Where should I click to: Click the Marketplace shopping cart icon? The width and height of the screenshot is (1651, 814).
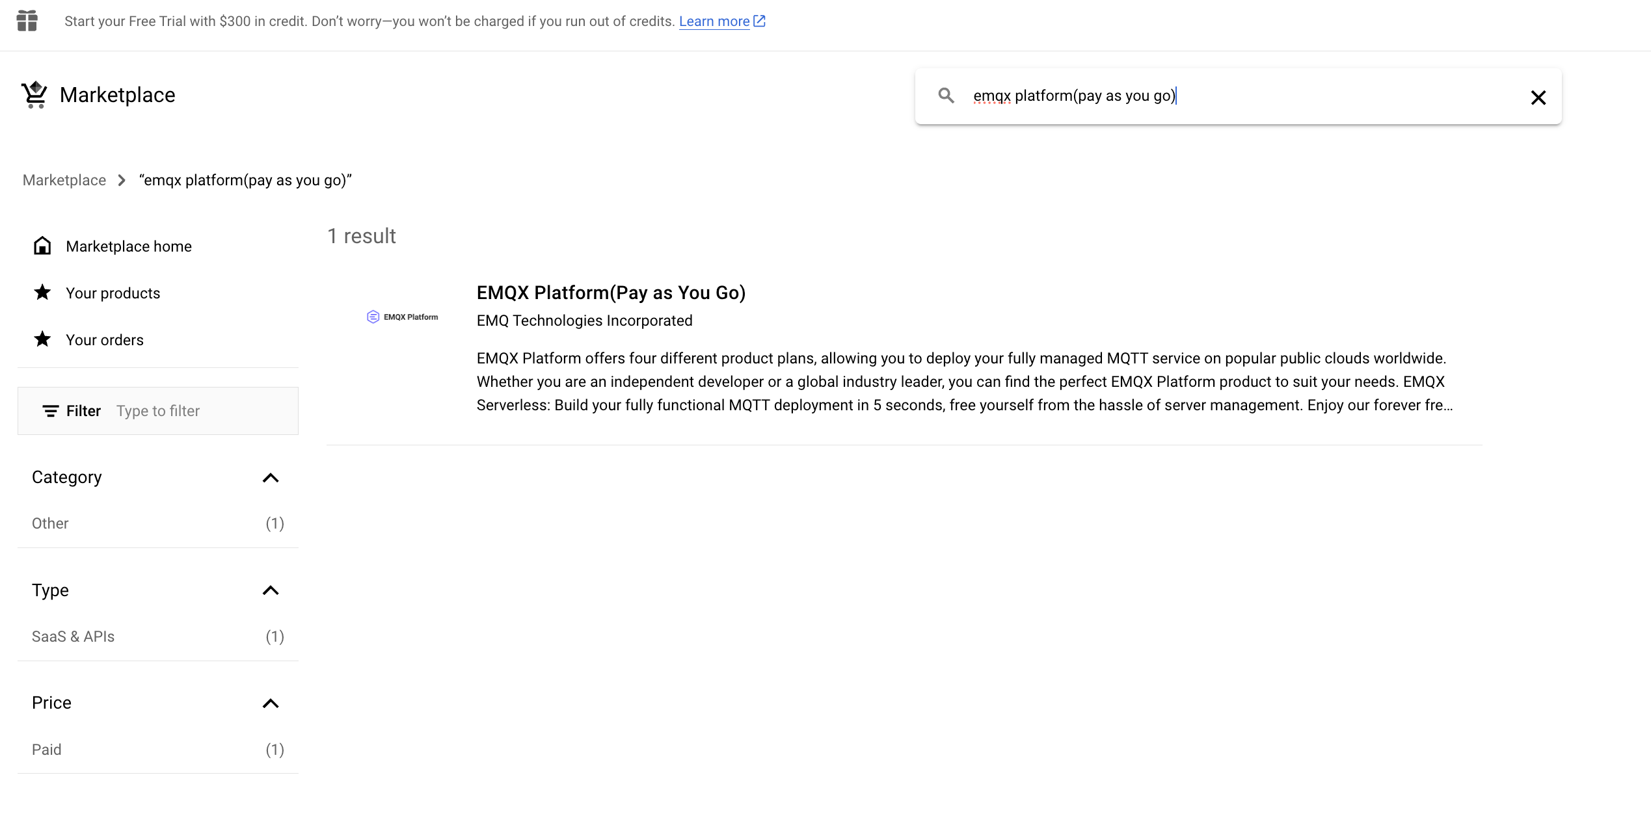coord(34,95)
